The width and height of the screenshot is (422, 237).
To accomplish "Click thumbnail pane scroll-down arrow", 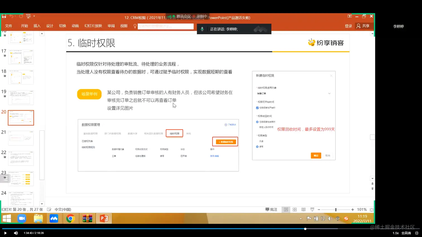I will (42, 204).
